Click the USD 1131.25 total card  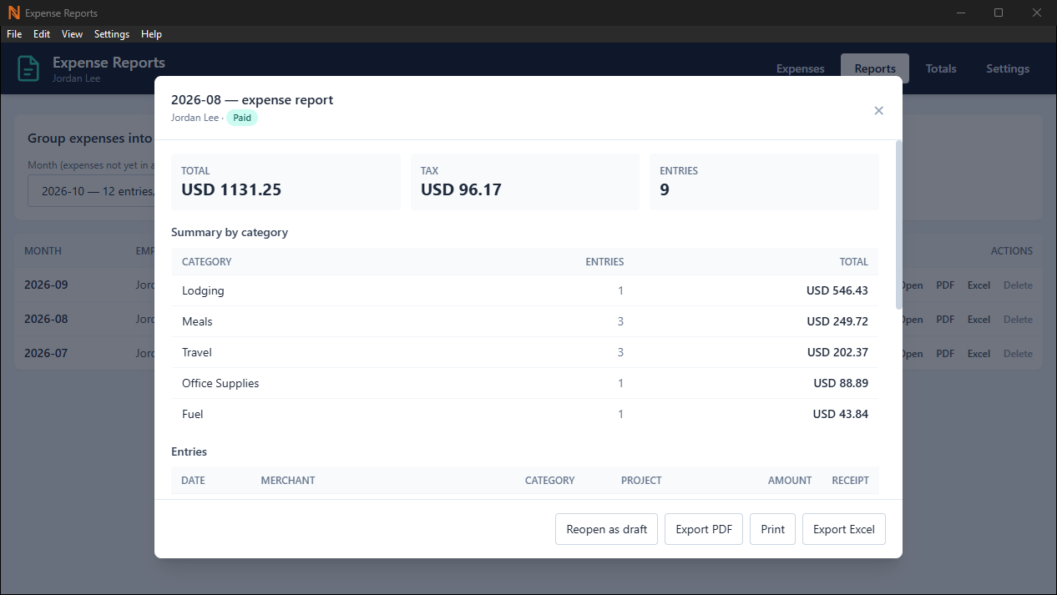coord(286,182)
